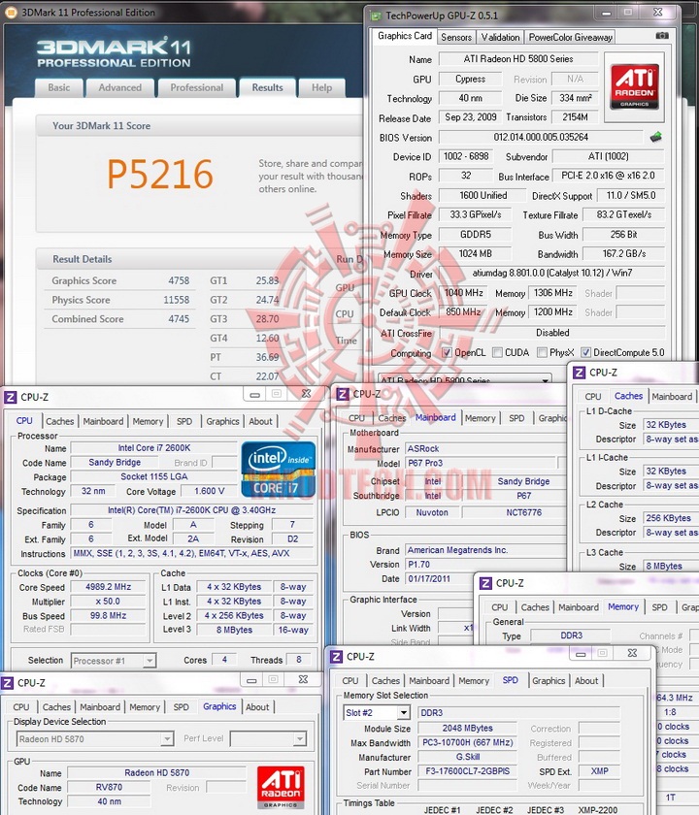The height and width of the screenshot is (815, 699).
Task: Open About tab in CPU-Z processor window
Action: pyautogui.click(x=260, y=421)
